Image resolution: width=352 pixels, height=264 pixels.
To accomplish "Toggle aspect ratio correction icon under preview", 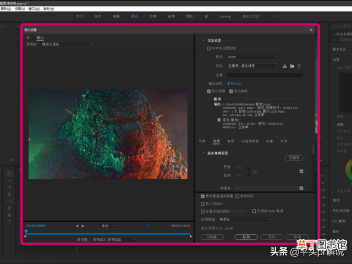I will (148, 226).
